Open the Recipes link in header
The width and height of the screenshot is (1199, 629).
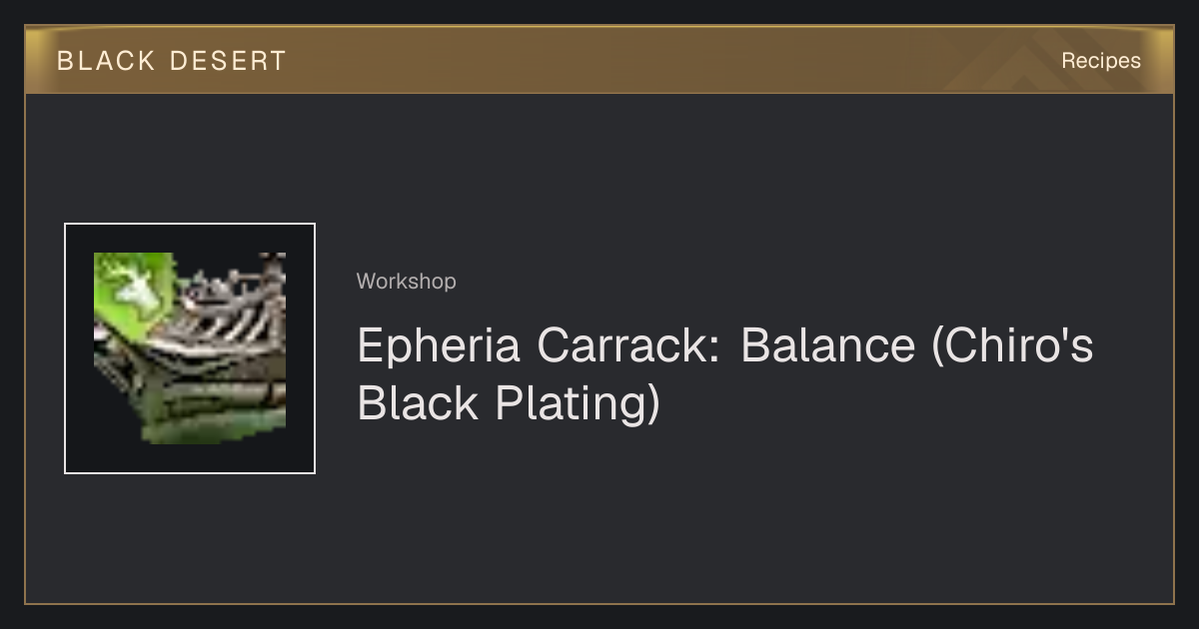click(1100, 61)
